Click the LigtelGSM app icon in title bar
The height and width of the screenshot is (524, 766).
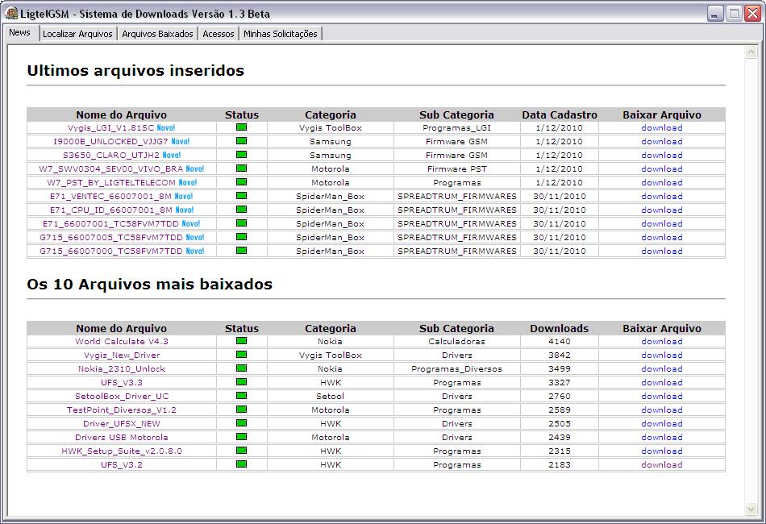(11, 13)
